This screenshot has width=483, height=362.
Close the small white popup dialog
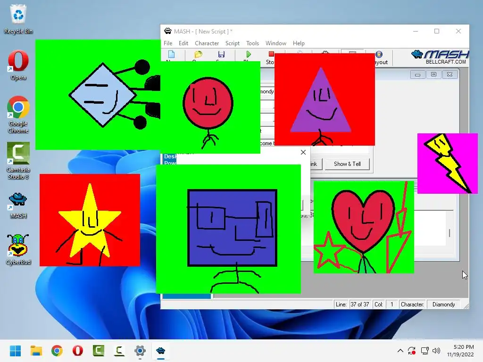[303, 152]
